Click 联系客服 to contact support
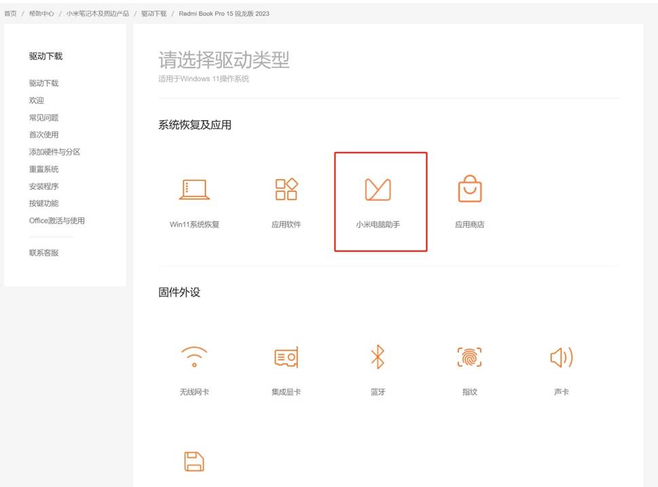 (43, 252)
